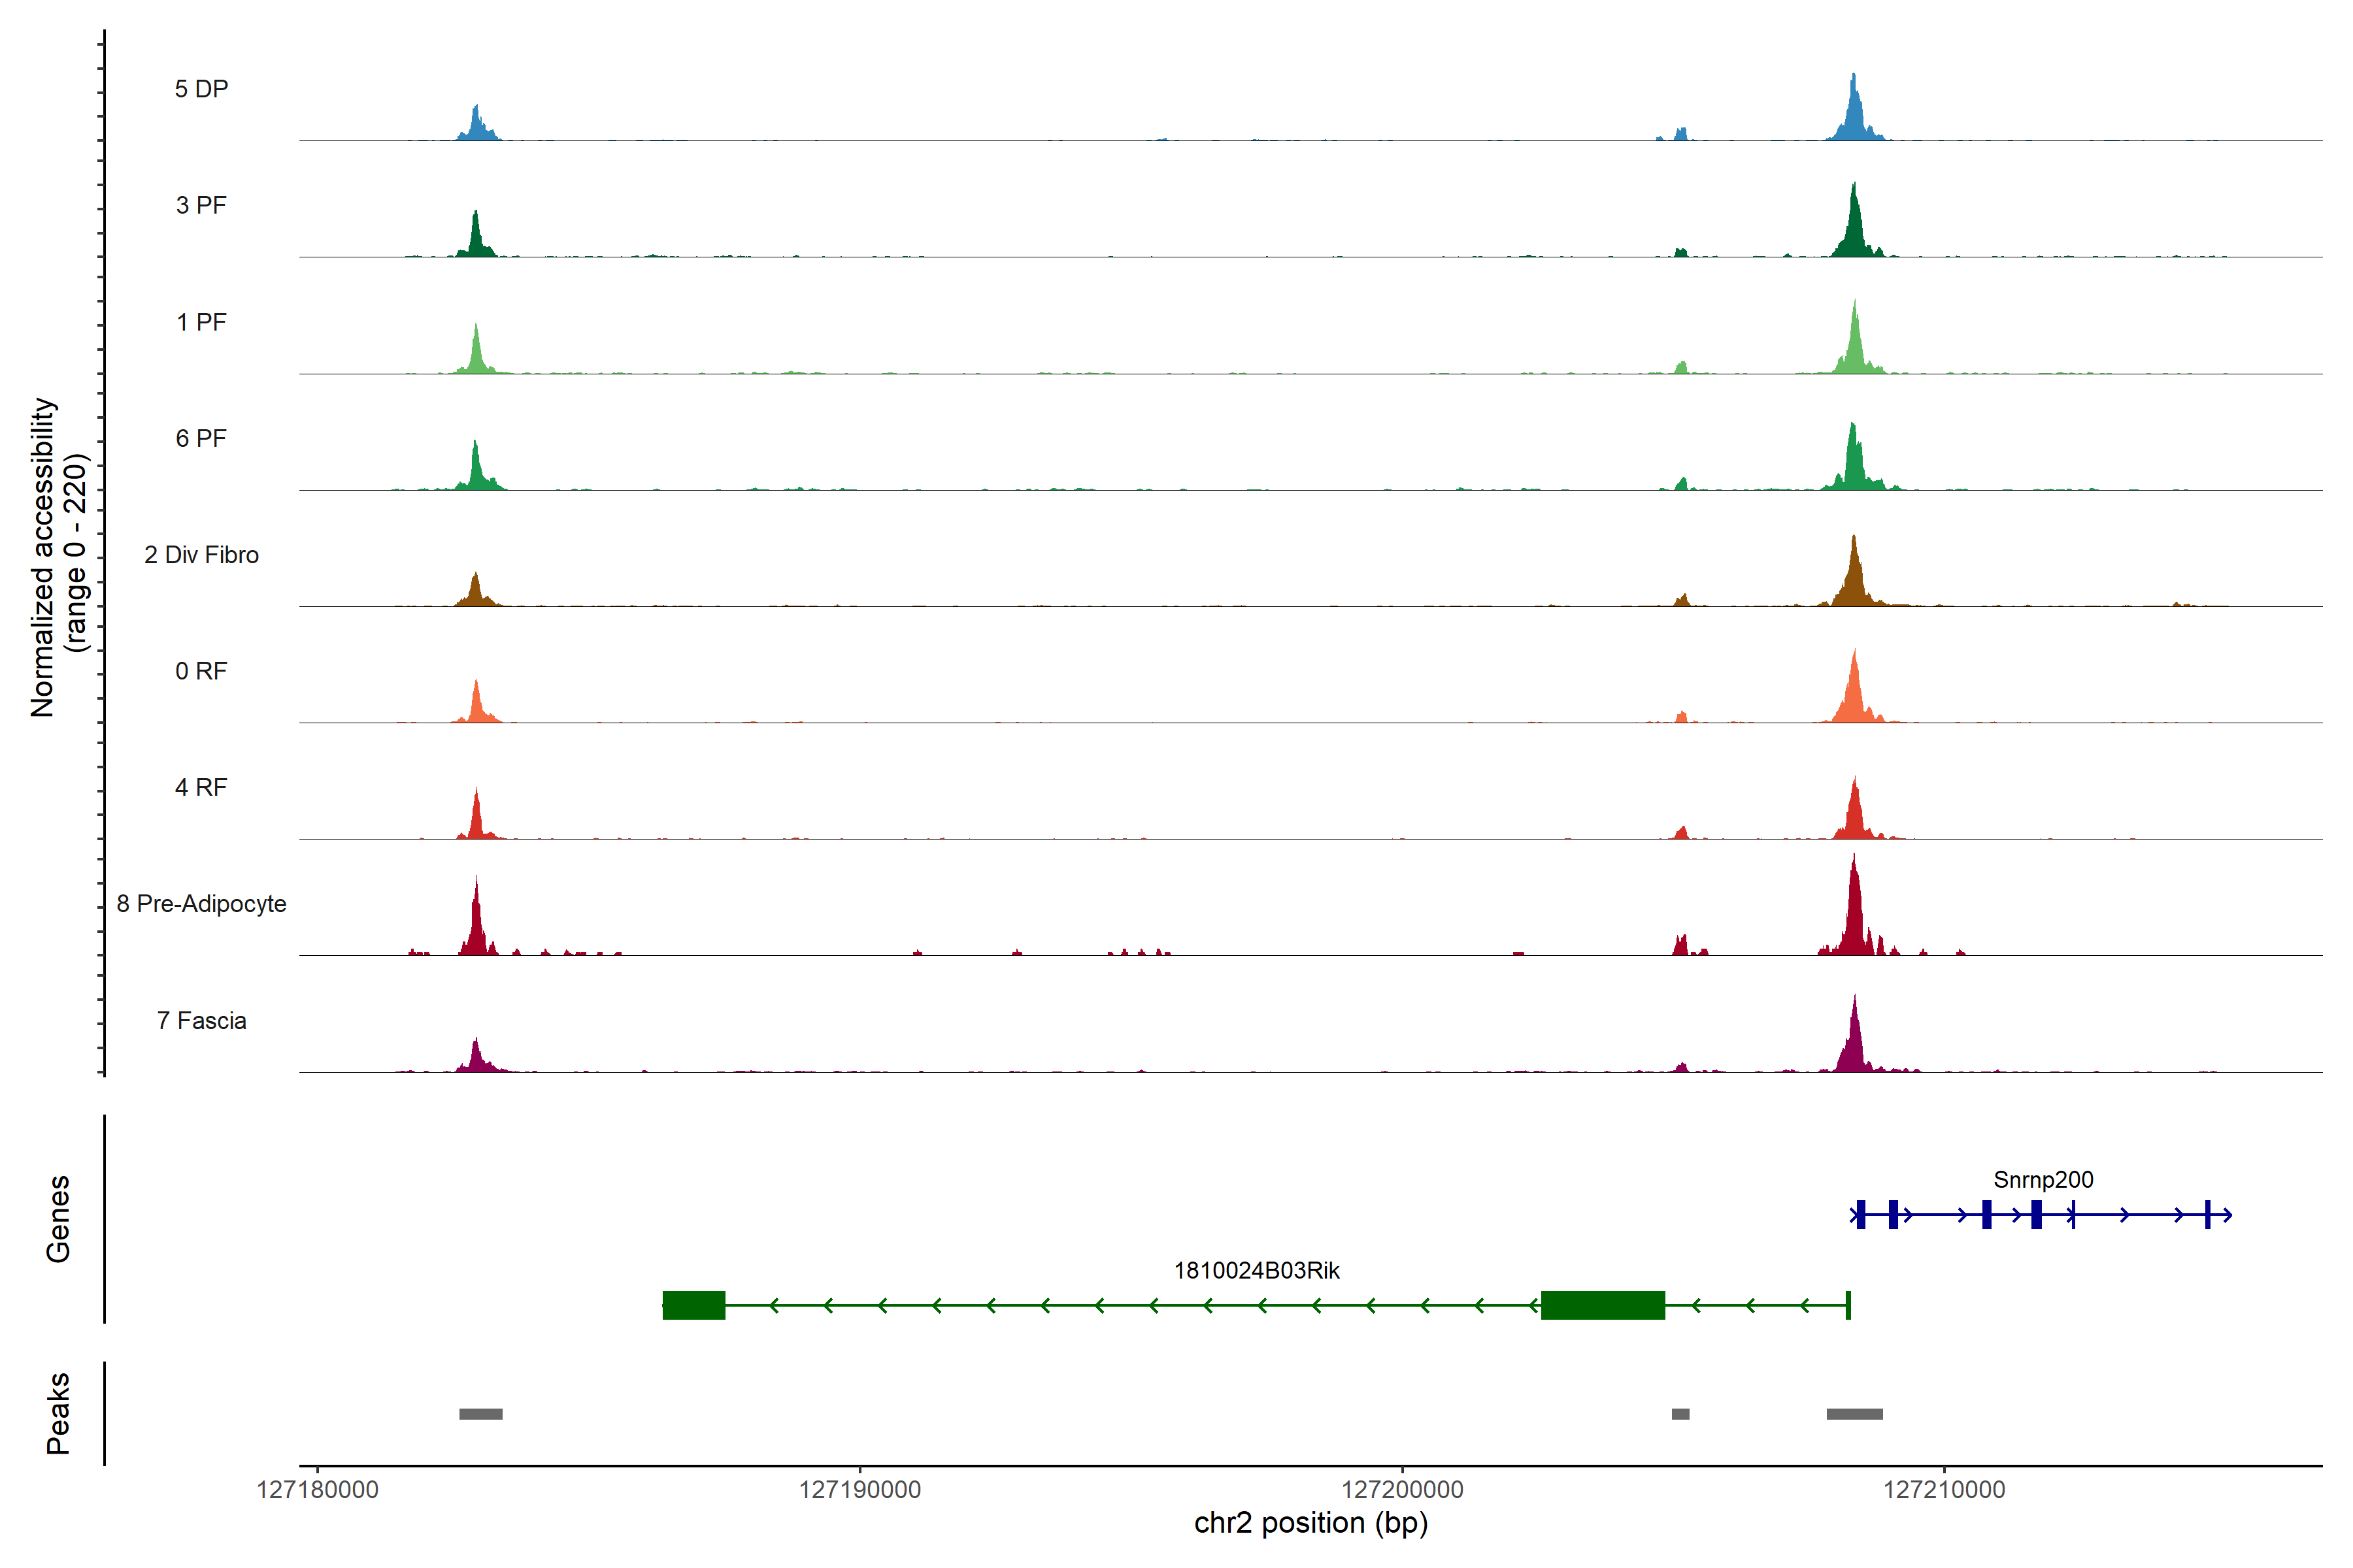Click the chr2 position (bp) axis title

1310,1523
